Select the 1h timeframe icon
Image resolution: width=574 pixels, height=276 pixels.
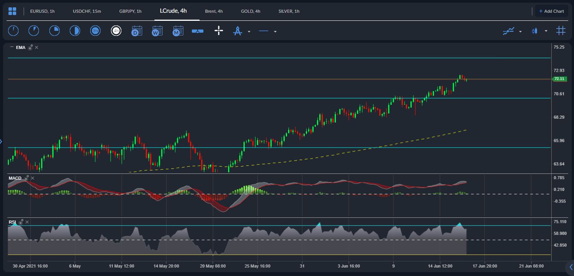click(x=95, y=31)
